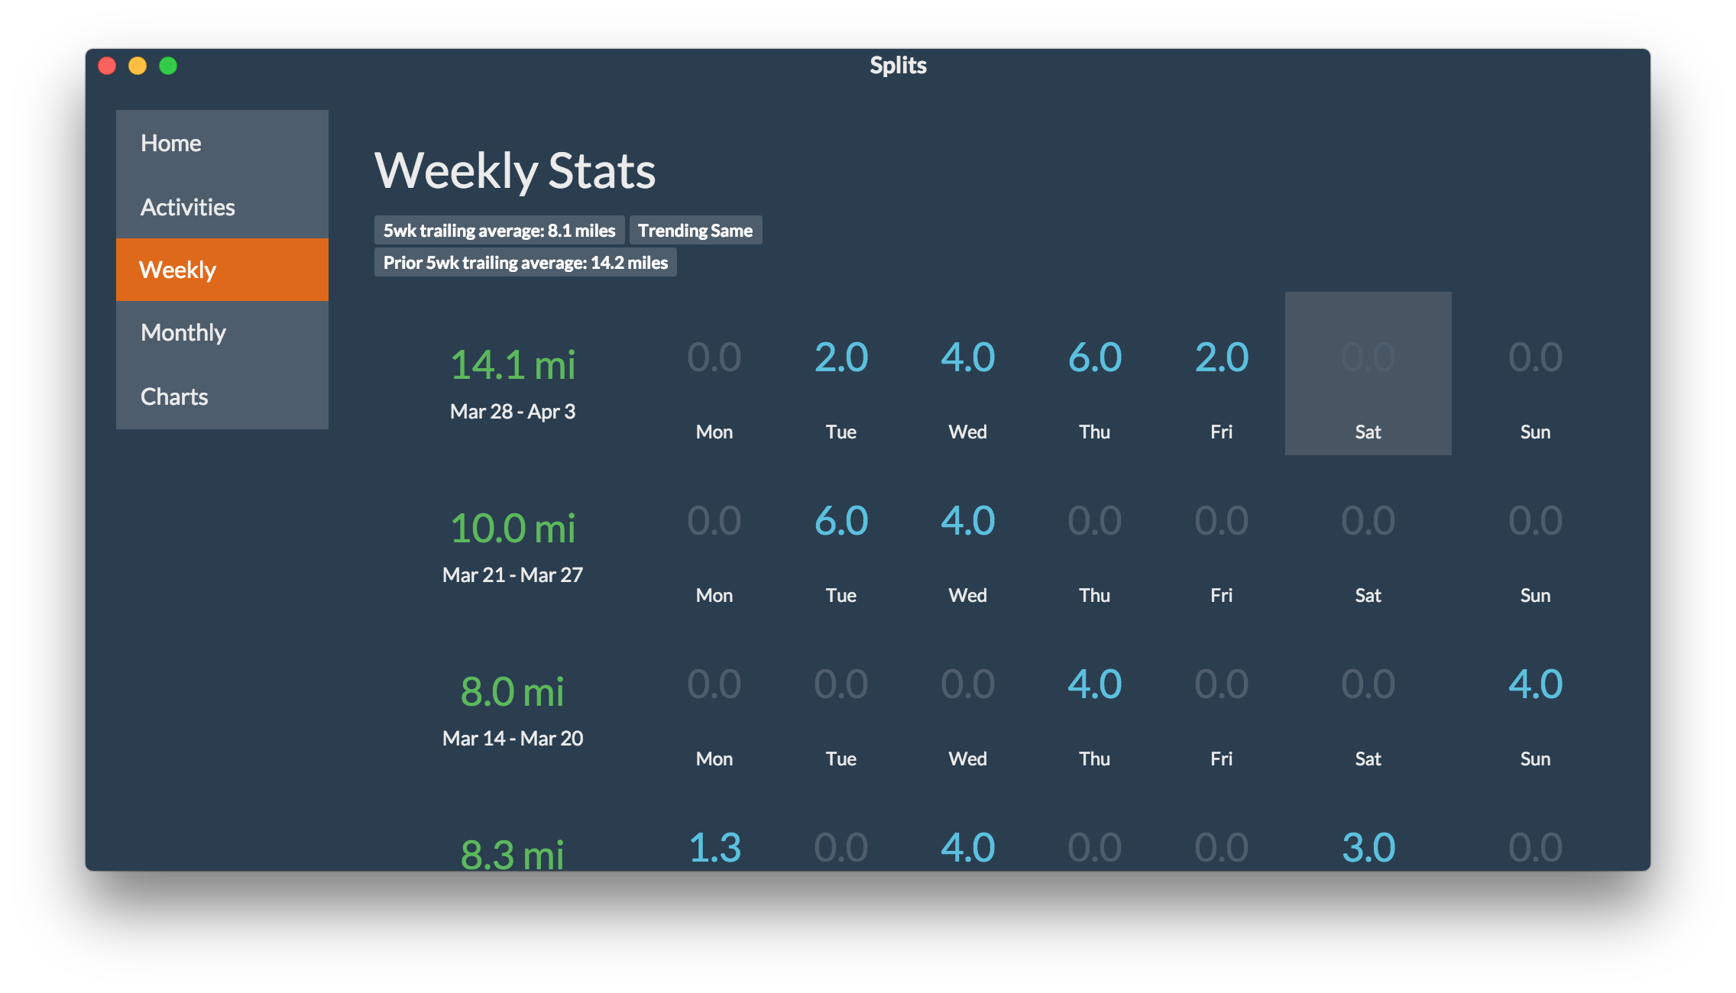Click the green zoom window button
Image resolution: width=1736 pixels, height=993 pixels.
pos(168,66)
